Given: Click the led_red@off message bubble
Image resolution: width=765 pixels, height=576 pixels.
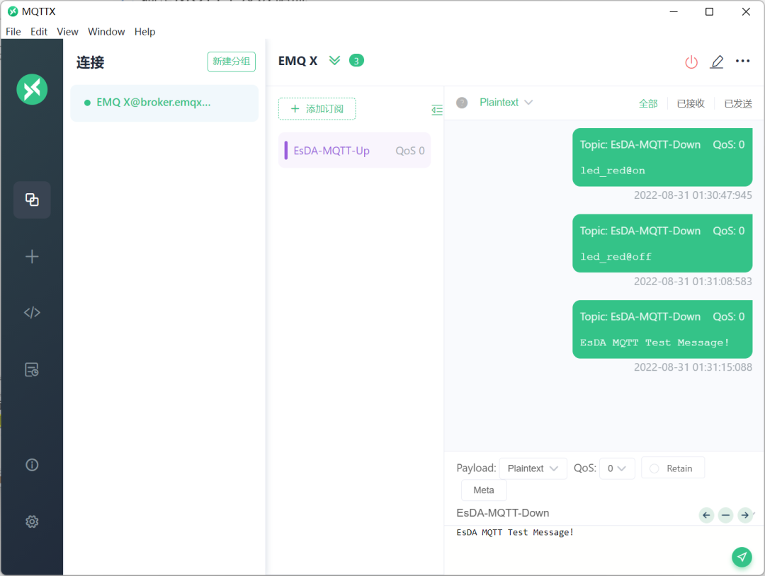Looking at the screenshot, I should (662, 243).
